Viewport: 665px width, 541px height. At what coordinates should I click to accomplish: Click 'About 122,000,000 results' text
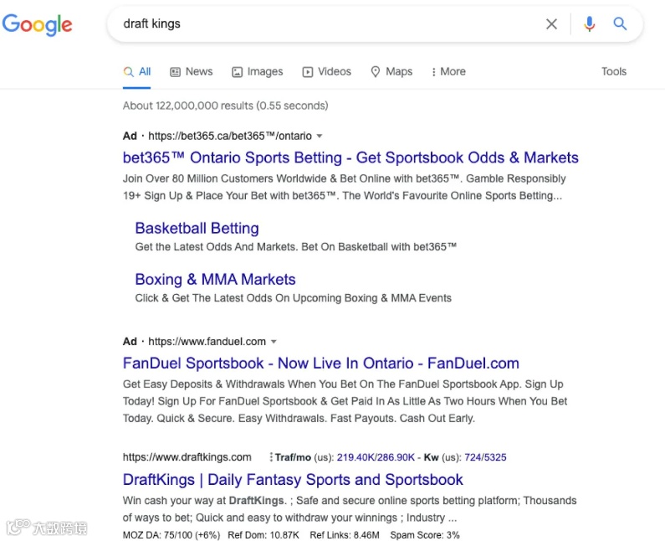tap(188, 106)
